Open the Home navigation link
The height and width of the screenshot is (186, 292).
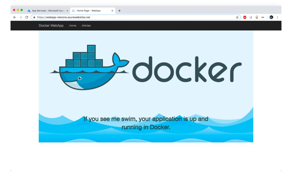tap(73, 26)
